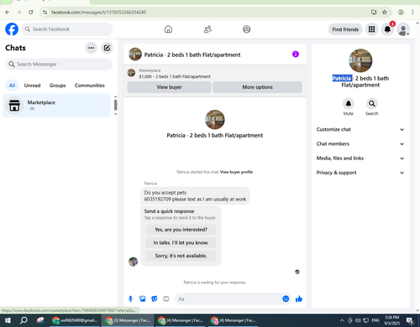Send quick reply 'Yes, are you interested?'

point(181,230)
